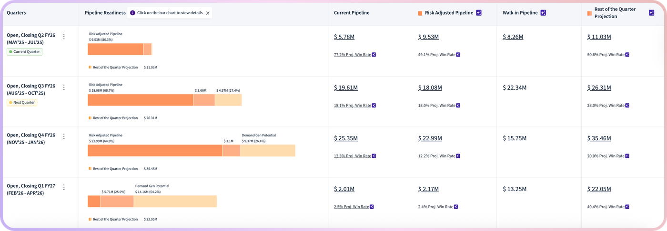
Task: Click the dark orange Q2 FY26 bar segment
Action: (x=115, y=49)
